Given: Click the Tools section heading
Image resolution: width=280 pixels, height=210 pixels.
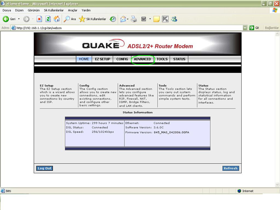Looking at the screenshot, I should click(162, 86).
